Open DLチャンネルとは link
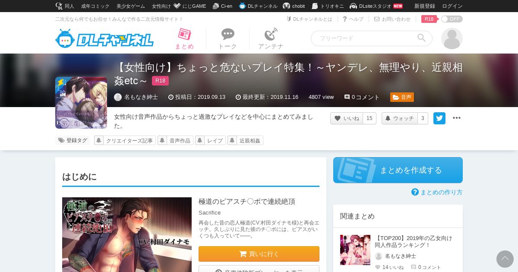 [x=310, y=19]
